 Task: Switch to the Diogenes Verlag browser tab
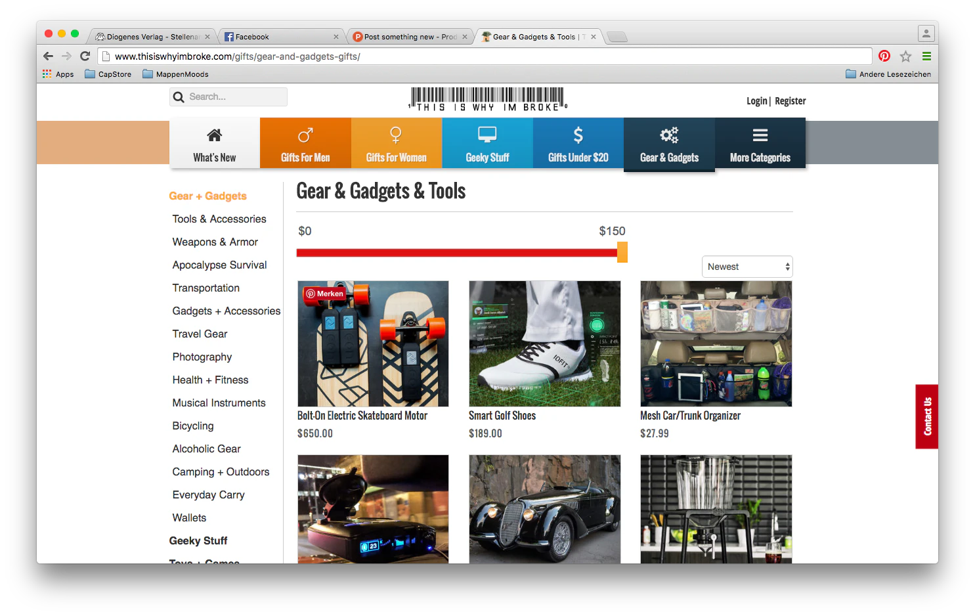pyautogui.click(x=152, y=37)
